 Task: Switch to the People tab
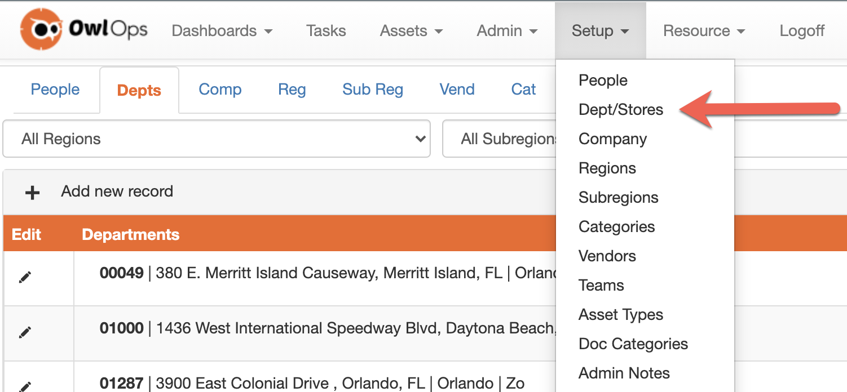[x=55, y=90]
